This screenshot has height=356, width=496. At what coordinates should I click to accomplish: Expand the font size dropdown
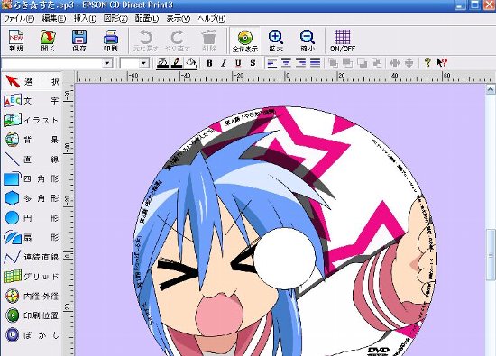144,63
